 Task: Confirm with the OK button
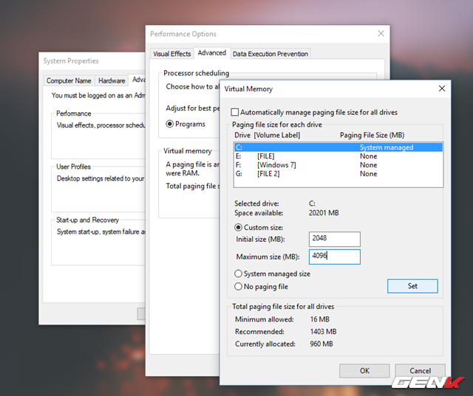tap(364, 371)
